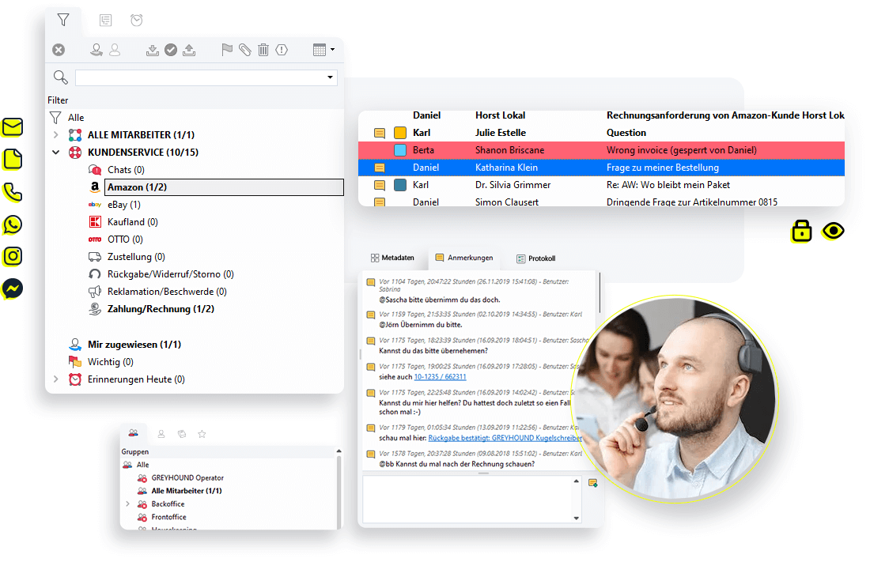The image size is (870, 577).
Task: Click the Instagram channel icon
Action: click(x=13, y=256)
